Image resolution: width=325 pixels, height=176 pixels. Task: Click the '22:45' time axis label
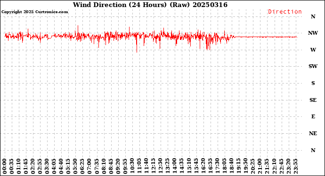coord(281,167)
